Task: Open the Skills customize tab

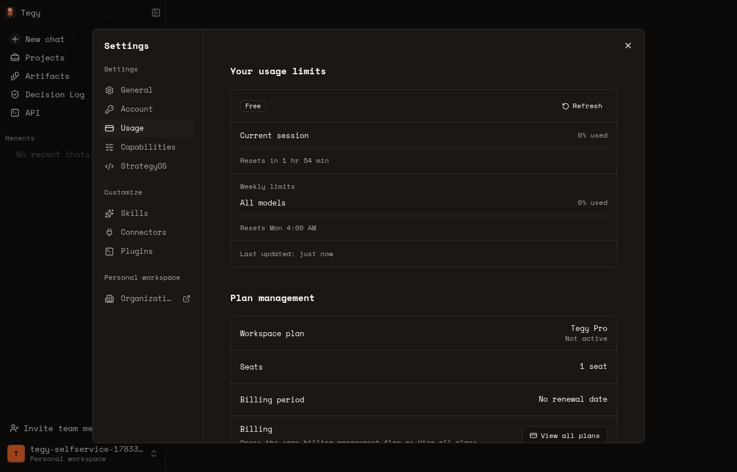Action: coord(147,214)
